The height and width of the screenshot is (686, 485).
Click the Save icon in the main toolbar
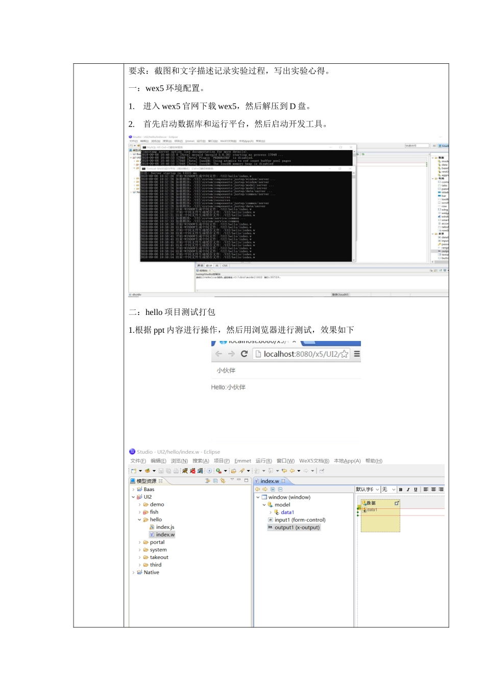pyautogui.click(x=160, y=471)
